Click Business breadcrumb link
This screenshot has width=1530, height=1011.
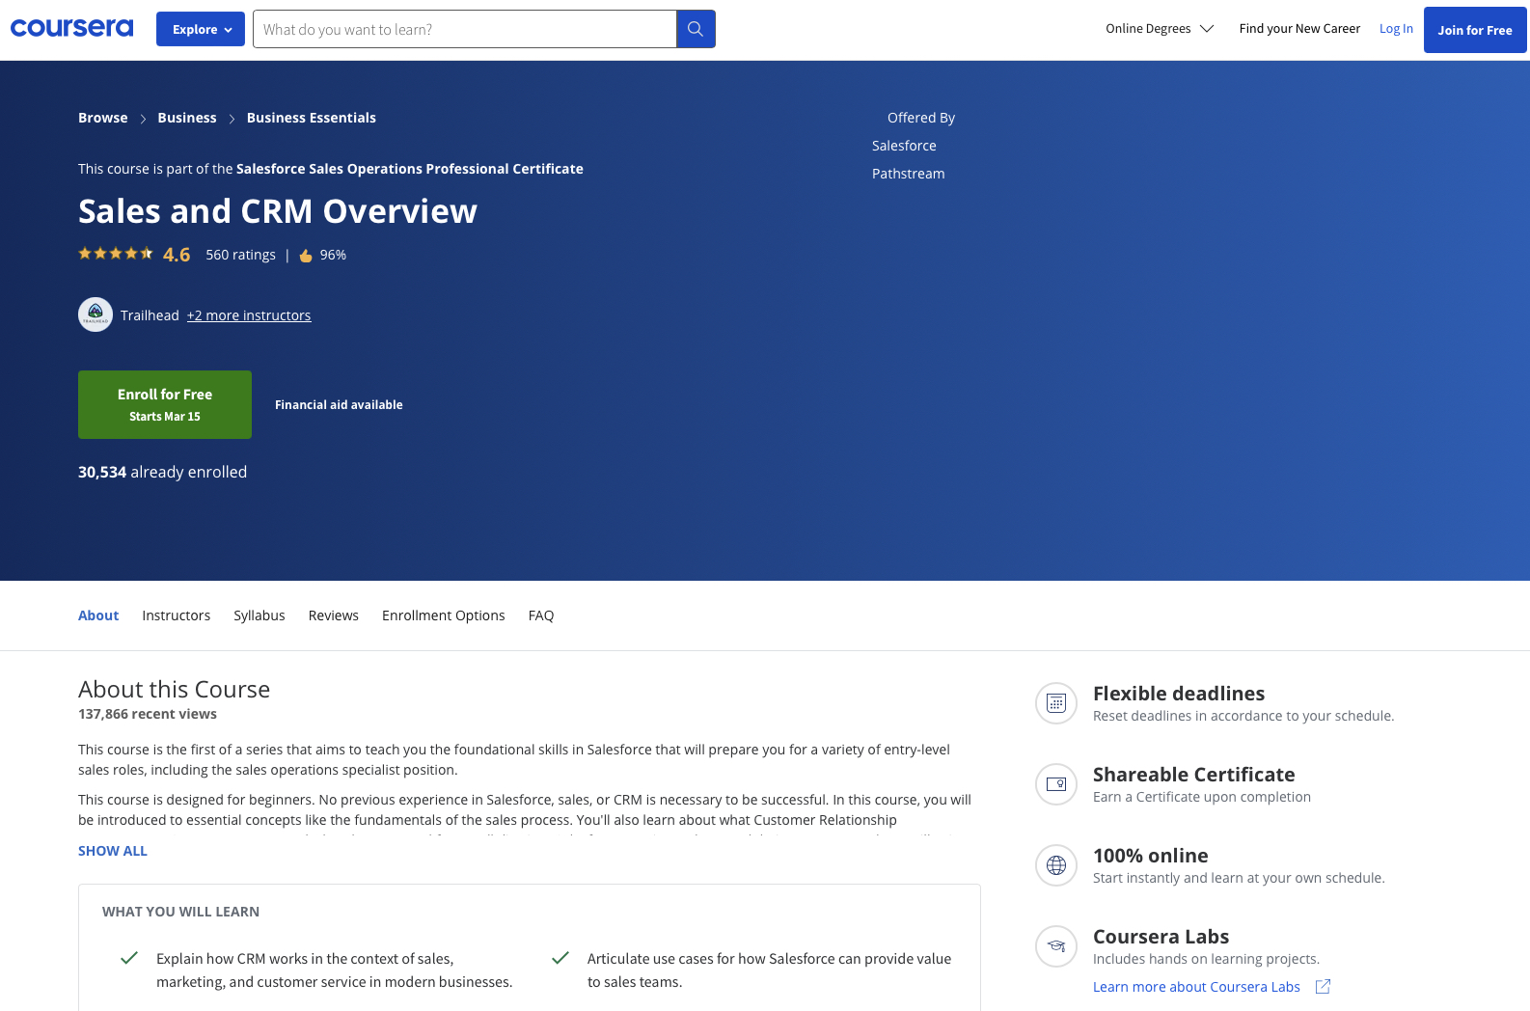tap(187, 118)
